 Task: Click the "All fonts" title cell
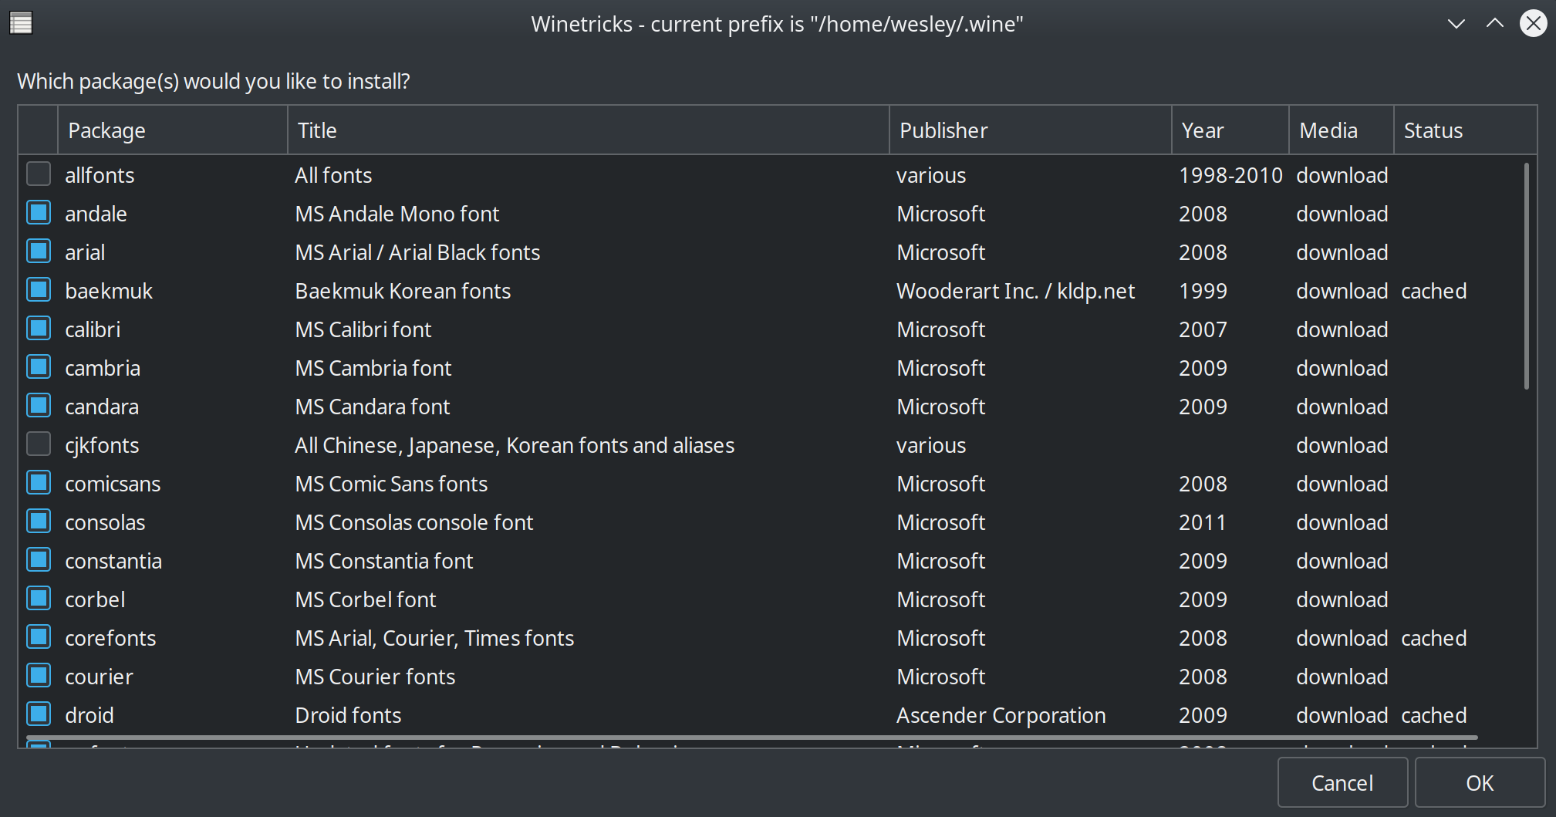click(333, 175)
